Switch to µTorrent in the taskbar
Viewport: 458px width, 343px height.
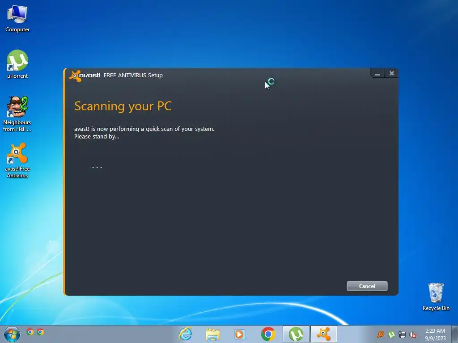(296, 334)
